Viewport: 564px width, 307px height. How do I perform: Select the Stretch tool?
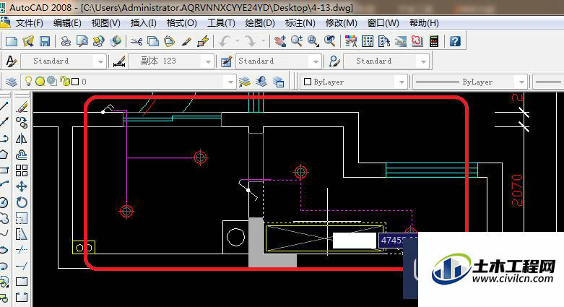22,234
